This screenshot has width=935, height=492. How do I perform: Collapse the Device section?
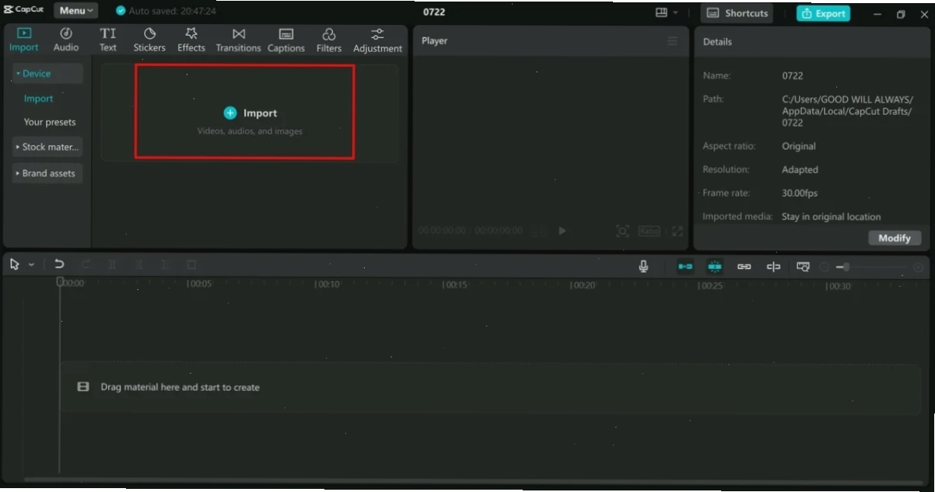point(47,74)
